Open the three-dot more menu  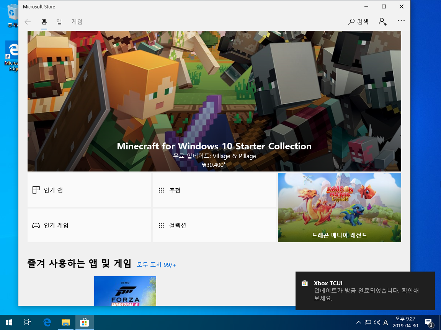coord(401,21)
